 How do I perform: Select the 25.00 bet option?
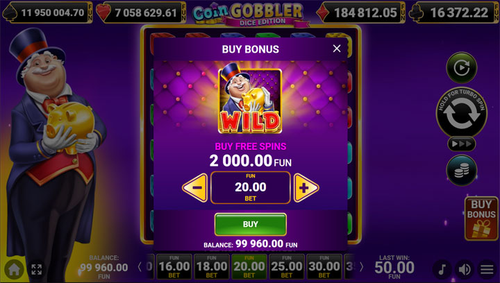(x=287, y=266)
